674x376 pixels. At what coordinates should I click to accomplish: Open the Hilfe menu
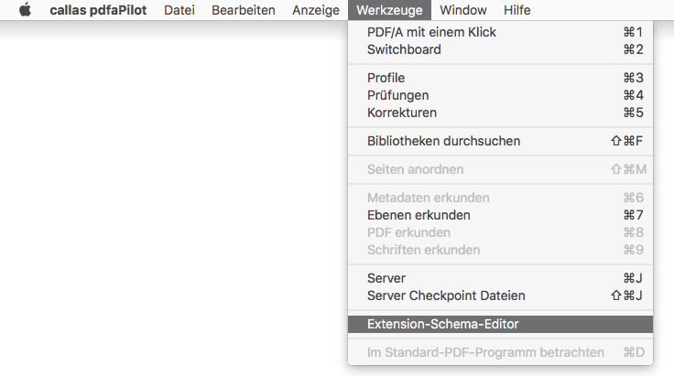(517, 10)
